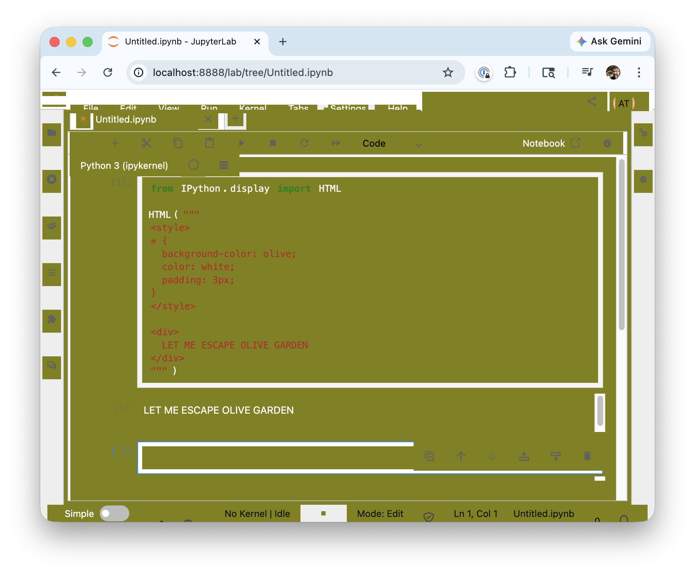Image resolution: width=695 pixels, height=575 pixels.
Task: Toggle the debugger bug icon in toolbar
Action: tap(607, 143)
